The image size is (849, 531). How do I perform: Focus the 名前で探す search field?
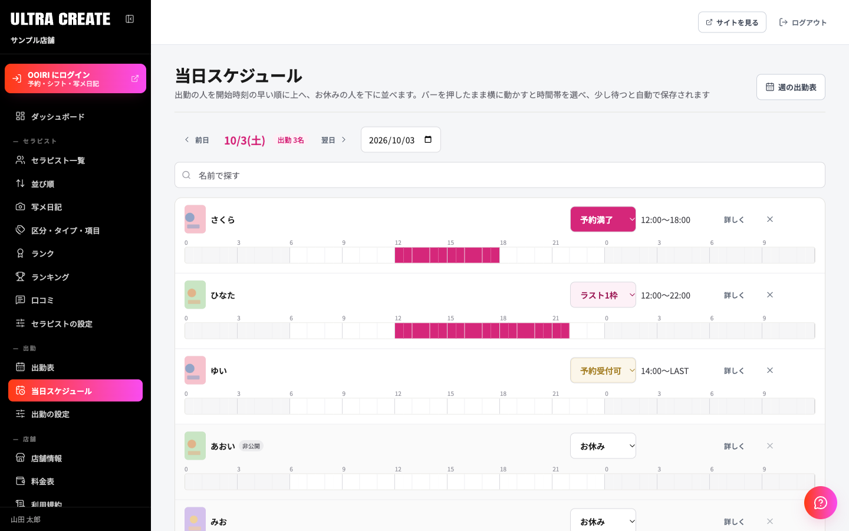coord(500,175)
